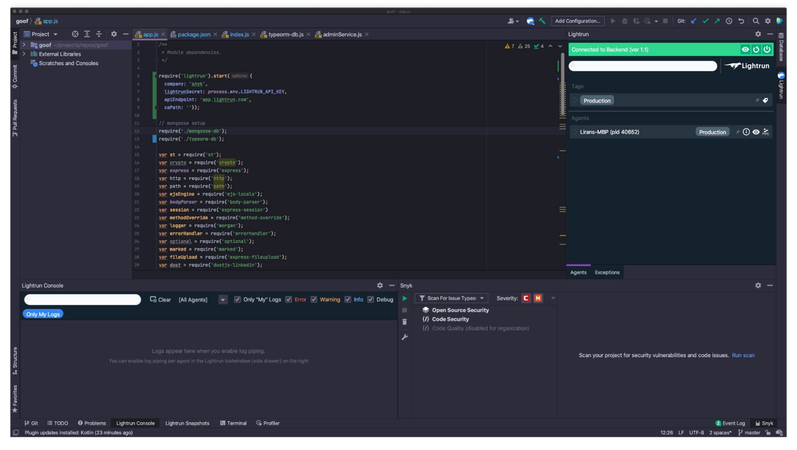Image resolution: width=797 pixels, height=450 pixels.
Task: Open the Scan For Issue Types dropdown
Action: (451, 298)
